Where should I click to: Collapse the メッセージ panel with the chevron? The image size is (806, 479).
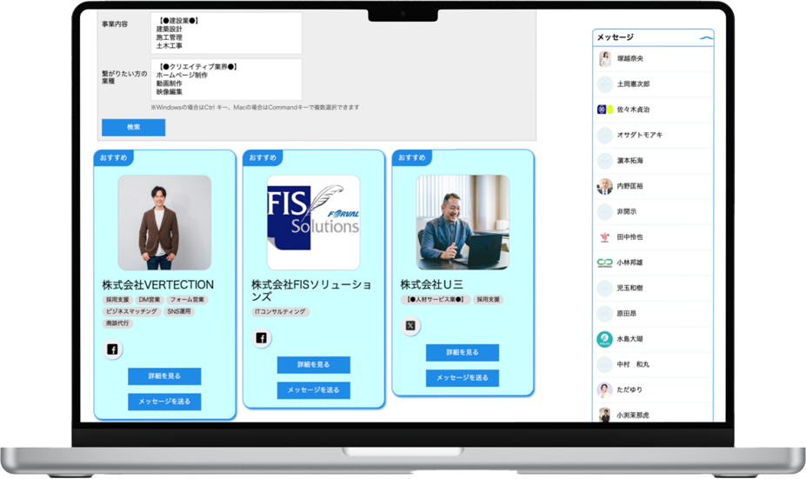point(705,38)
